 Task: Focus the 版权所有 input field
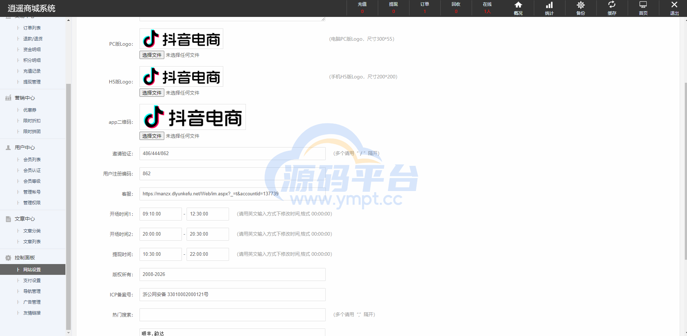233,274
